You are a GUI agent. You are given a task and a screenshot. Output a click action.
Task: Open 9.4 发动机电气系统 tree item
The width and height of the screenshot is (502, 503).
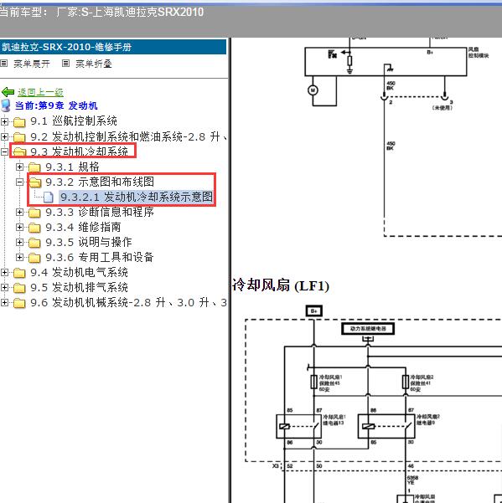(x=79, y=272)
